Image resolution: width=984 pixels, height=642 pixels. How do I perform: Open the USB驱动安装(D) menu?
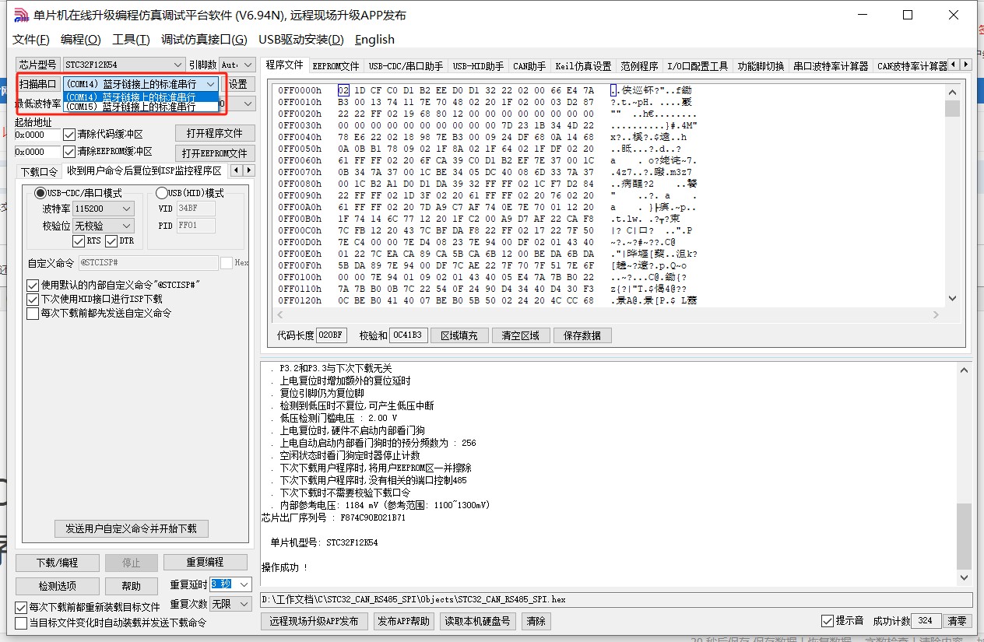pyautogui.click(x=301, y=40)
